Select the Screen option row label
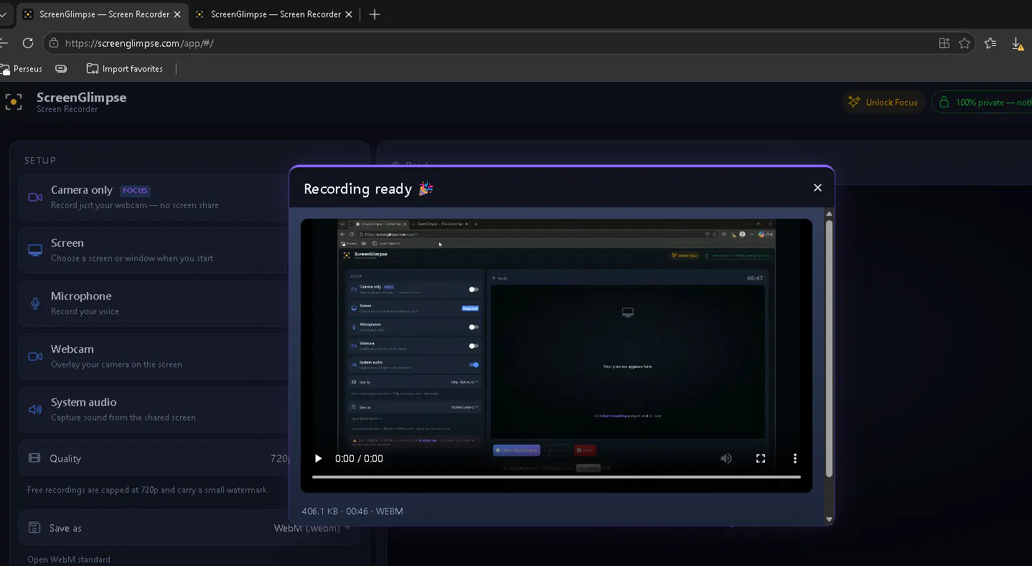 (67, 243)
